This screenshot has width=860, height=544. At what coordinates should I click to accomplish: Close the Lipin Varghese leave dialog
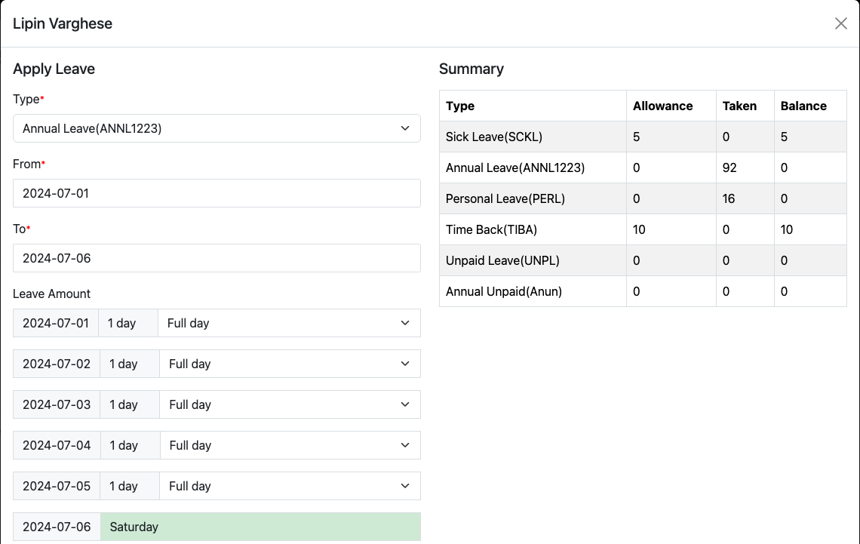click(840, 23)
